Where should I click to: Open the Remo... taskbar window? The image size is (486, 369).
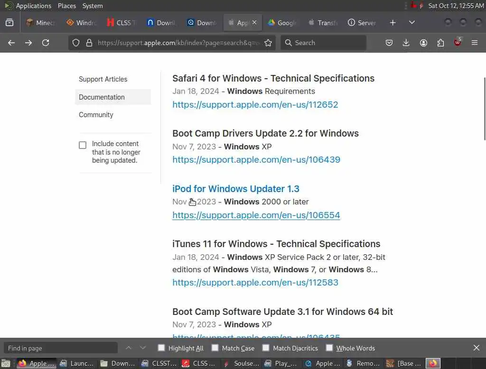pos(364,363)
